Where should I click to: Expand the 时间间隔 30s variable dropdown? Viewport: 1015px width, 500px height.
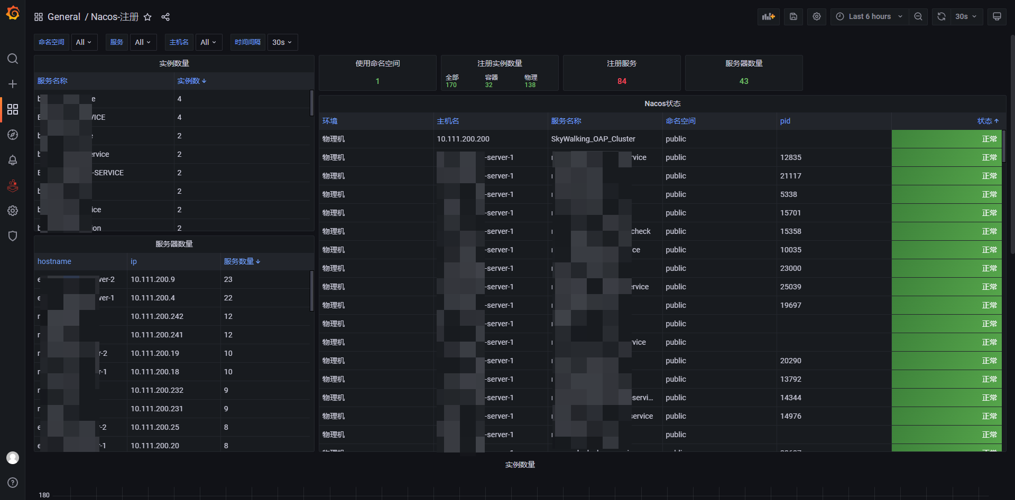pos(282,42)
